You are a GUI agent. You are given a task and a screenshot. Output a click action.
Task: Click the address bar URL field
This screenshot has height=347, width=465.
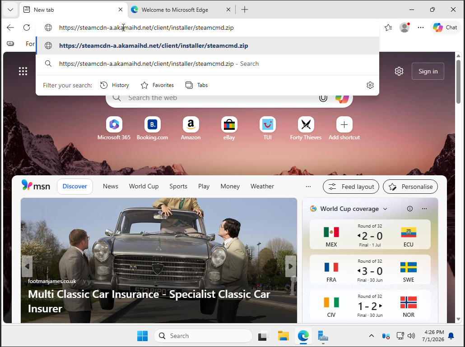[207, 27]
